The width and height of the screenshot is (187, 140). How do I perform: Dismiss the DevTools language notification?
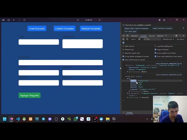pos(183,28)
